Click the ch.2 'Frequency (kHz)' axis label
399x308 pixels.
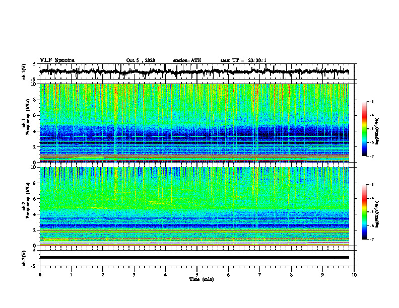pyautogui.click(x=28, y=200)
